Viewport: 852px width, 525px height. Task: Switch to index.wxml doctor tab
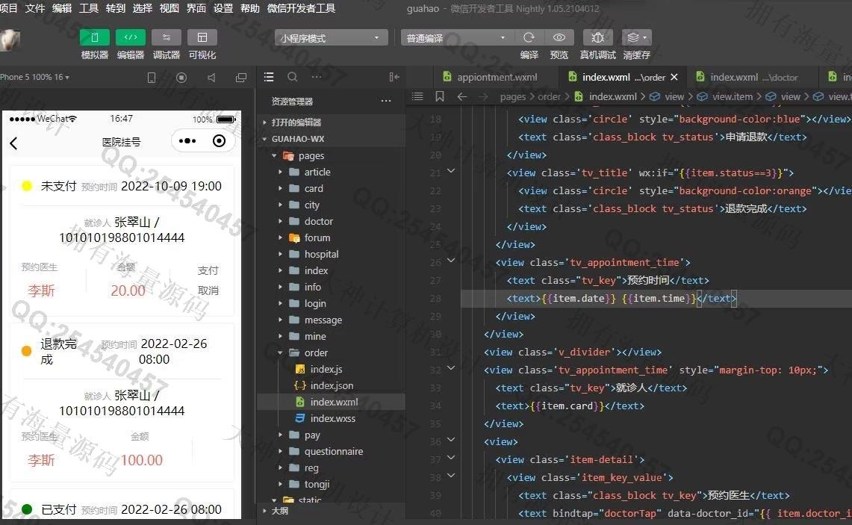[753, 77]
